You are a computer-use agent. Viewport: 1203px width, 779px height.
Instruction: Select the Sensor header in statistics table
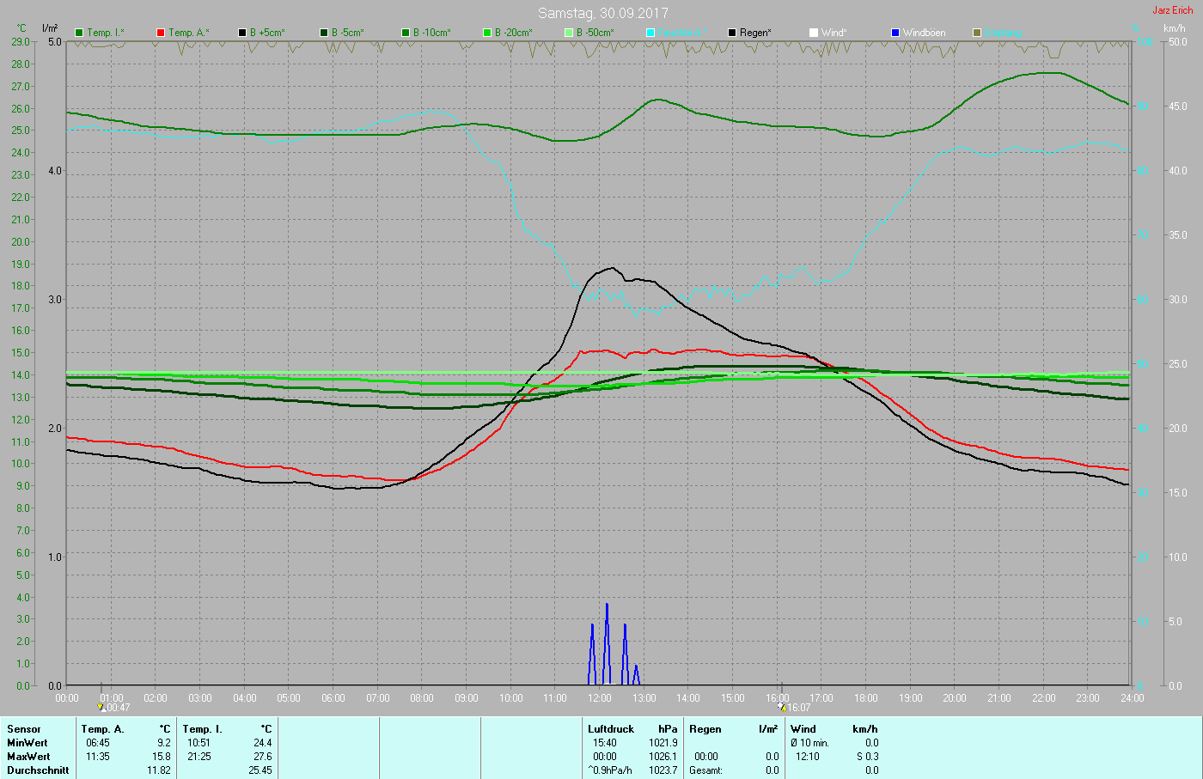[24, 729]
